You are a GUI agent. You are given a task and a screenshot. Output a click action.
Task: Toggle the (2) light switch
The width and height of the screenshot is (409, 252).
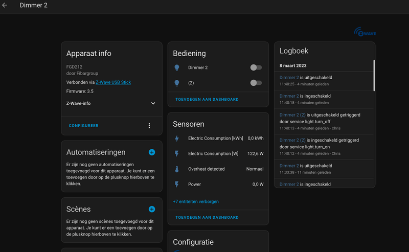point(256,83)
